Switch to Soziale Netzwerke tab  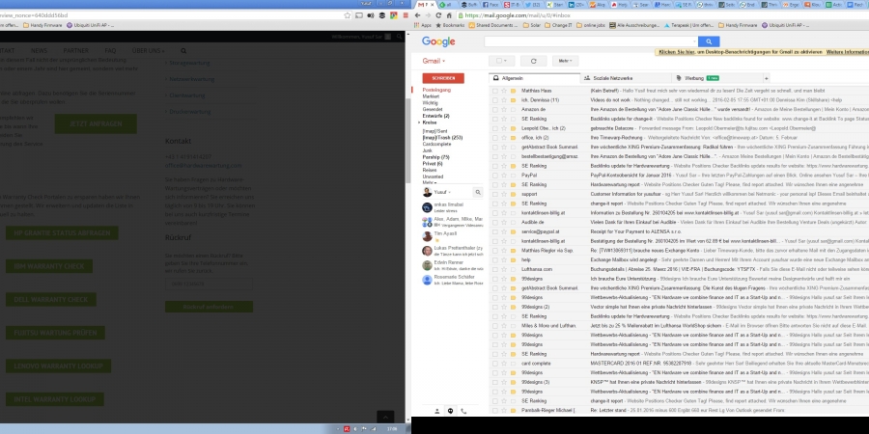(x=625, y=78)
